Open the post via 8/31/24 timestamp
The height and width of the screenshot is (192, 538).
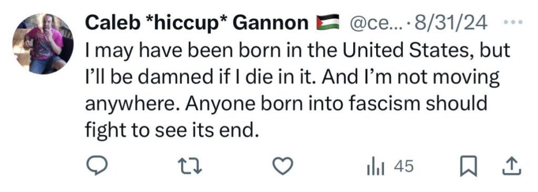pyautogui.click(x=450, y=23)
